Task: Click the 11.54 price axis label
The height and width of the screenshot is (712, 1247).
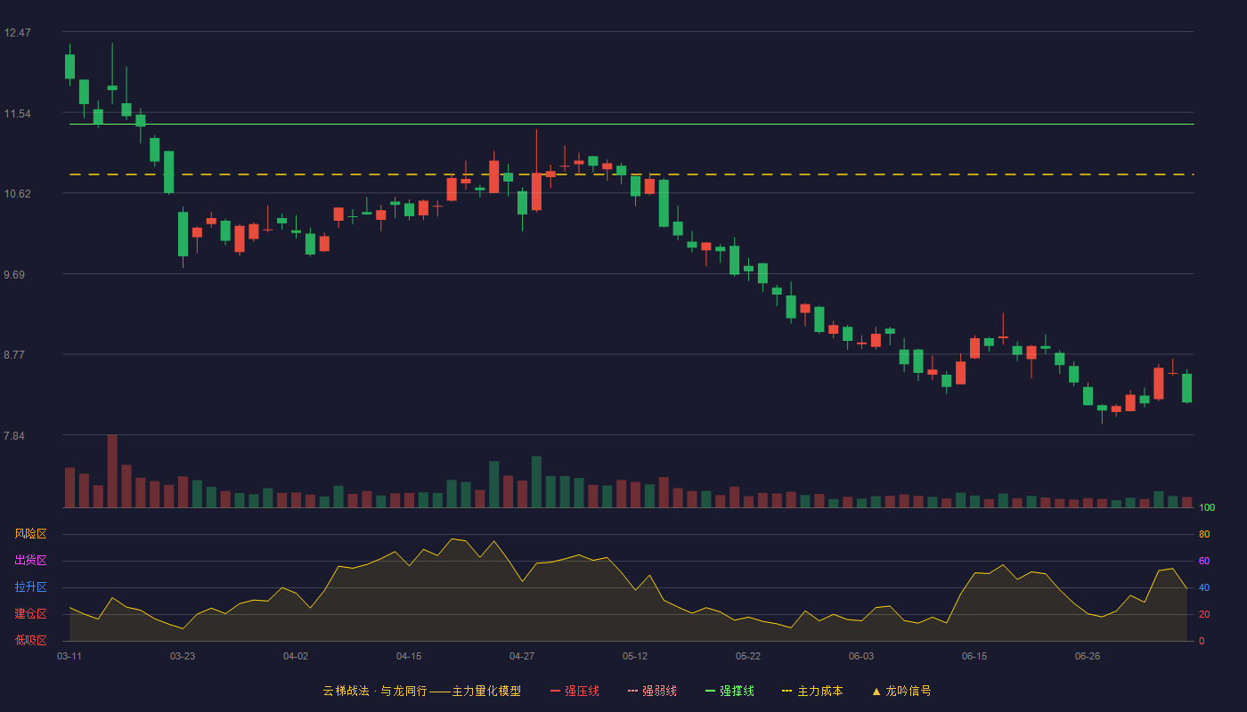Action: [x=17, y=114]
